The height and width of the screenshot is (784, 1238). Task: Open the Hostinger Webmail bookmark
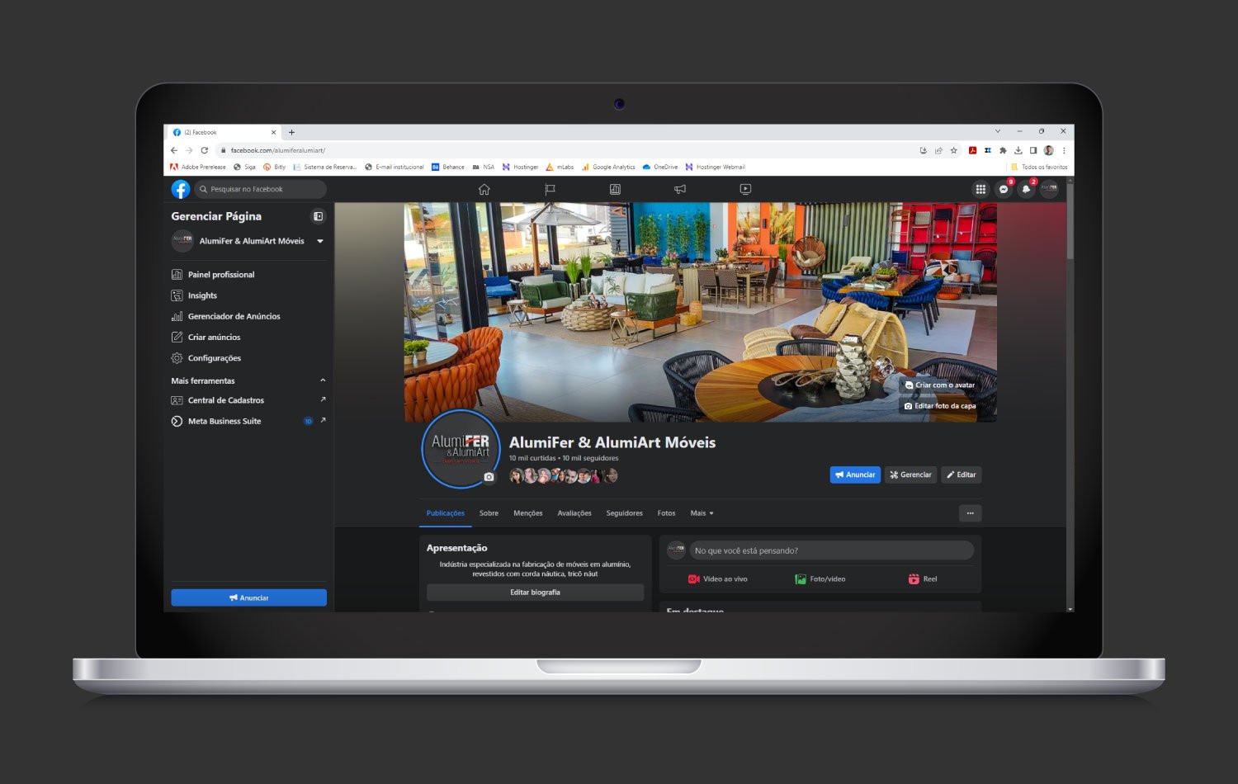tap(715, 167)
